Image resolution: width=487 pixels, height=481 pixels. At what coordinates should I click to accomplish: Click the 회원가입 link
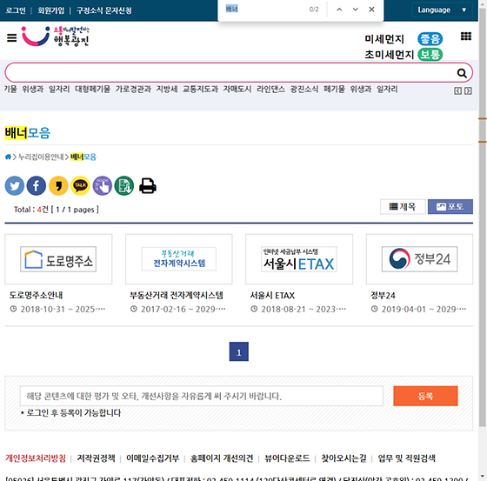coord(51,10)
